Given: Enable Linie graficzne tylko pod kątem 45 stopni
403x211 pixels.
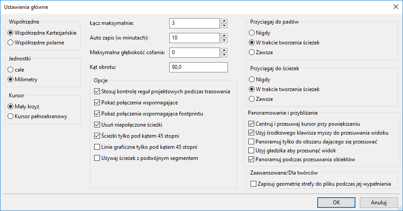Looking at the screenshot, I should tap(98, 147).
